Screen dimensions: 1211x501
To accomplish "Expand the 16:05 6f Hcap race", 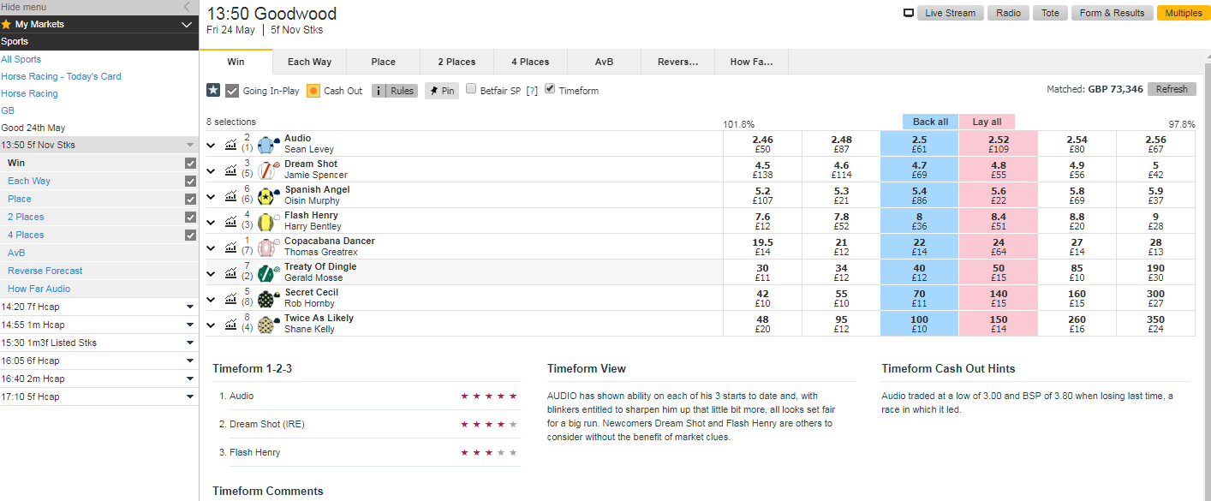I will pyautogui.click(x=190, y=361).
